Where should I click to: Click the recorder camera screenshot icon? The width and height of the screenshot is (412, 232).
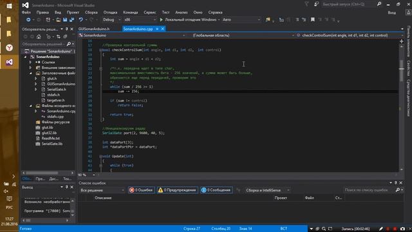402,229
